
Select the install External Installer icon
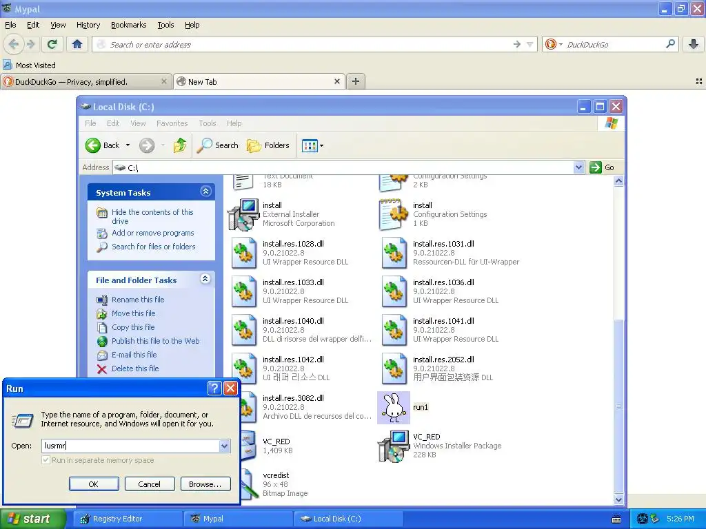(x=243, y=215)
